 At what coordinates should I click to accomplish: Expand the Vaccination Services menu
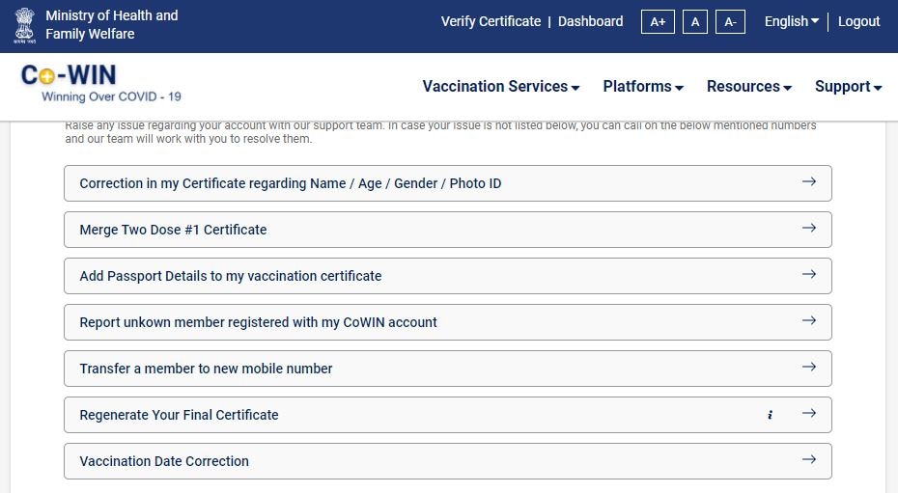coord(501,87)
